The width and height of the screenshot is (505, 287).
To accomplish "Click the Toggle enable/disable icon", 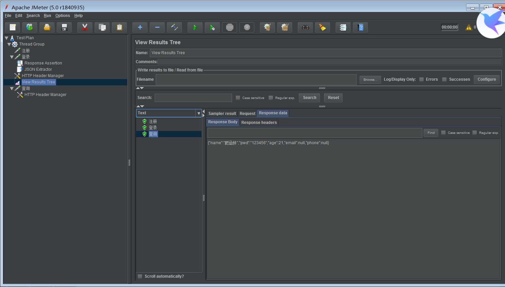I will point(175,27).
